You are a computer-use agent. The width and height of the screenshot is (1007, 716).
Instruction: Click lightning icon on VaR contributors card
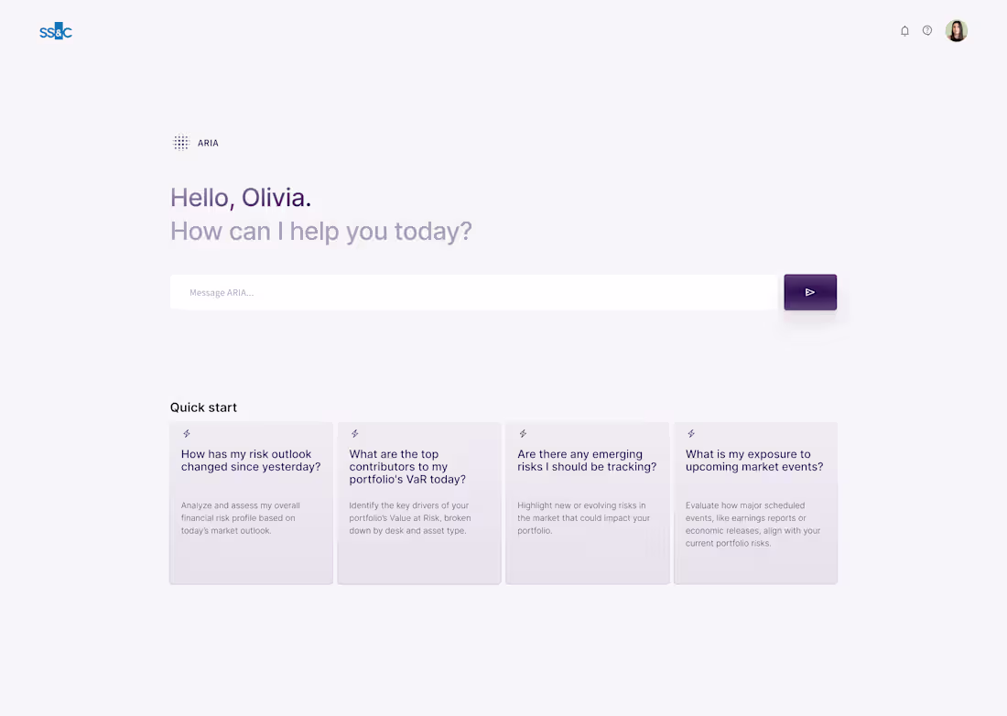[x=355, y=434]
